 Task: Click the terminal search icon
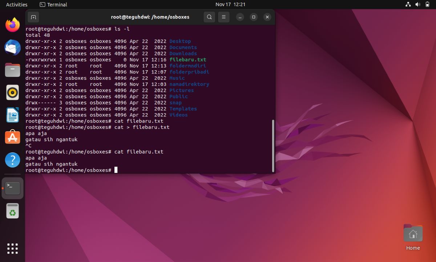point(209,17)
